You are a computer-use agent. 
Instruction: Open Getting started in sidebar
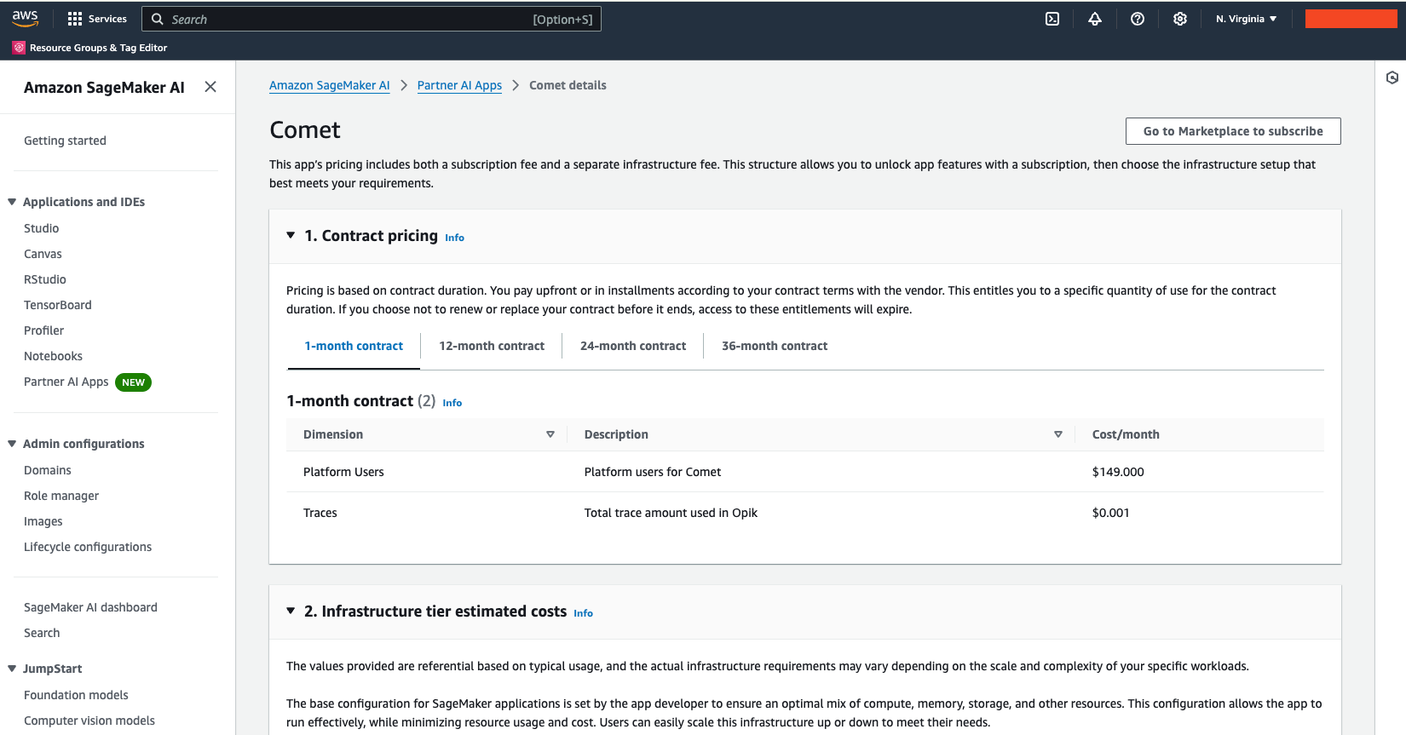coord(65,141)
